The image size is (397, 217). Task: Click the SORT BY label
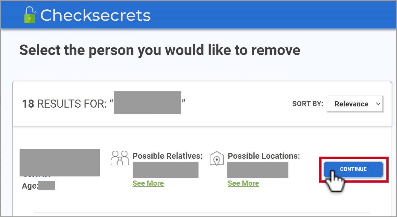(308, 104)
